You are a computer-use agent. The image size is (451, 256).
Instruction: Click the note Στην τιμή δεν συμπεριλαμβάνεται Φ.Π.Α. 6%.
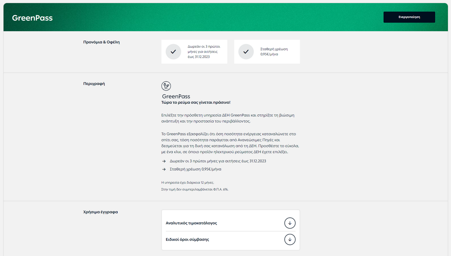[195, 189]
